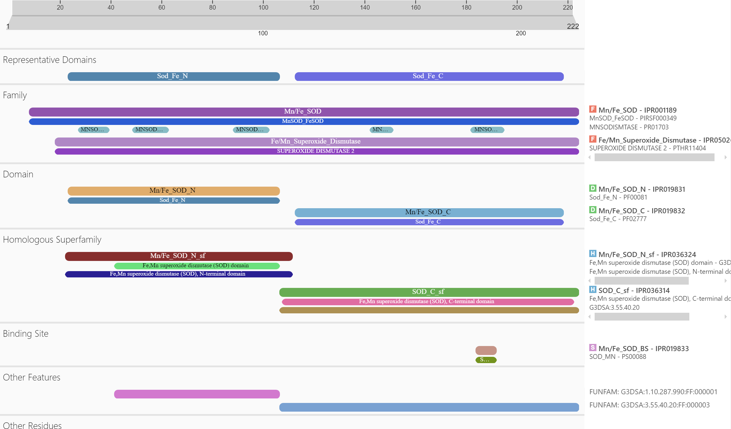The width and height of the screenshot is (731, 429).
Task: Click the short MN… fragment near residue 145
Action: click(x=382, y=130)
